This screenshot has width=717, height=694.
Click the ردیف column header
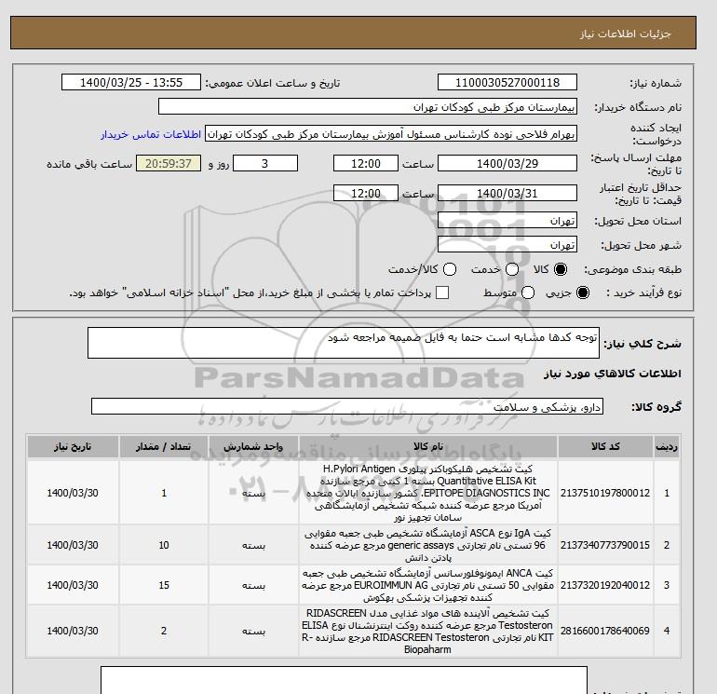coord(667,446)
